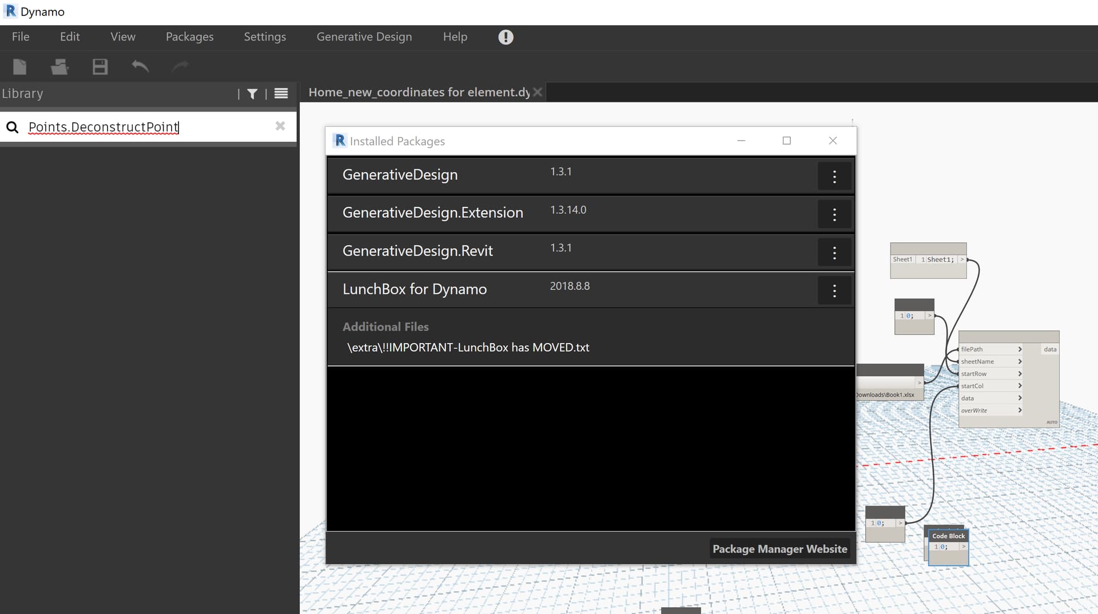This screenshot has width=1098, height=614.
Task: Open options menu for GenerativeDesign.Extension package
Action: [834, 214]
